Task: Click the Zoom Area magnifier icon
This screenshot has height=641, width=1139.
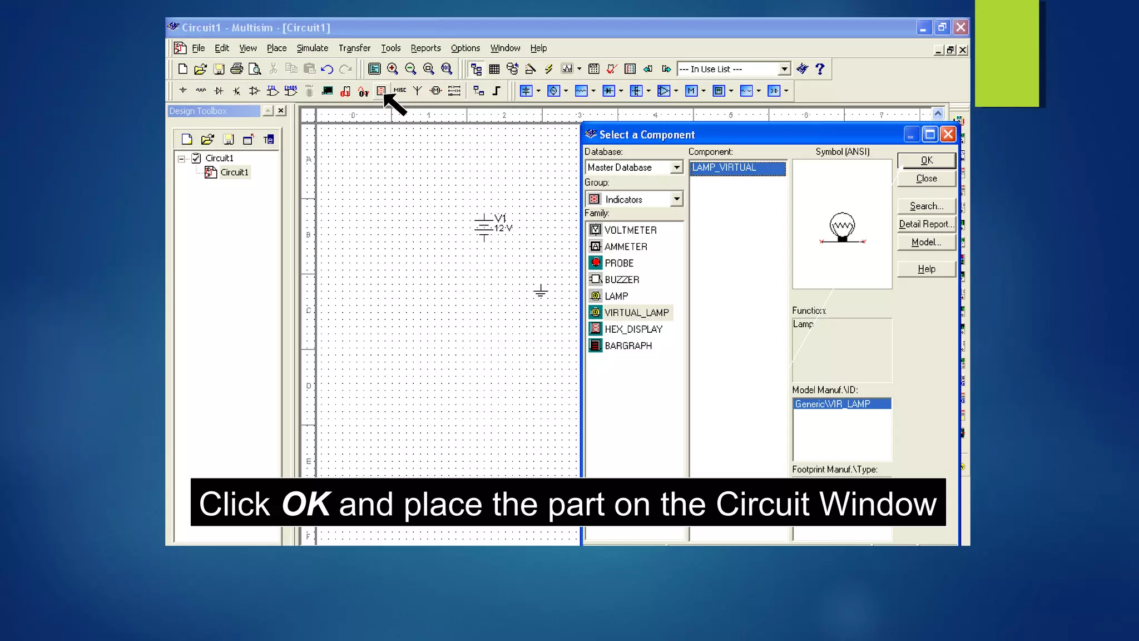Action: [x=429, y=69]
